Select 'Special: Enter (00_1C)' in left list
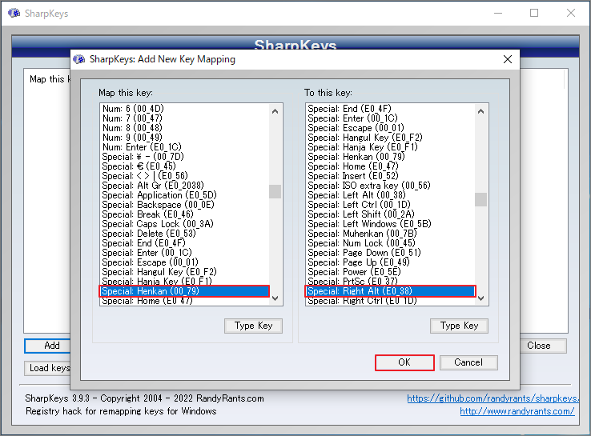This screenshot has height=436, width=591. coord(185,253)
